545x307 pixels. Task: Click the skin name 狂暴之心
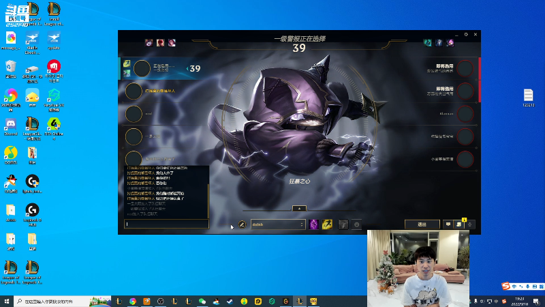[x=299, y=181]
